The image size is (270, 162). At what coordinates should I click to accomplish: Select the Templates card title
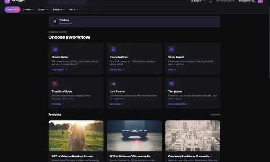click(x=175, y=91)
